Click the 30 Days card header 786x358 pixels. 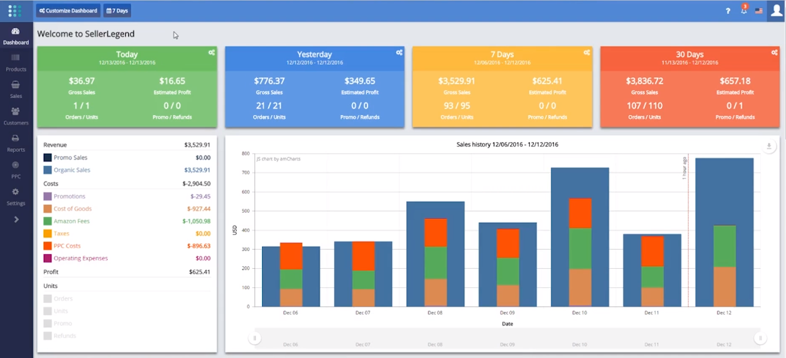point(690,58)
